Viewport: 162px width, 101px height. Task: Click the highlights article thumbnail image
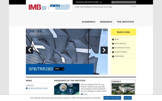coord(67,89)
